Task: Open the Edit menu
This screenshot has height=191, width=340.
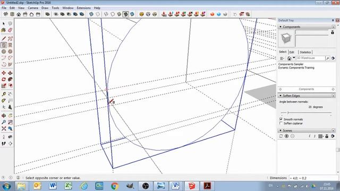Action: point(12,8)
